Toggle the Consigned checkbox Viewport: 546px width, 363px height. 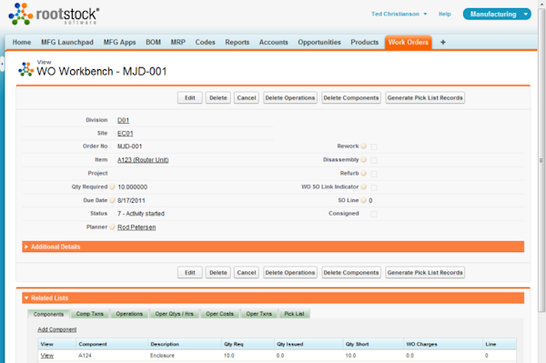coord(374,214)
